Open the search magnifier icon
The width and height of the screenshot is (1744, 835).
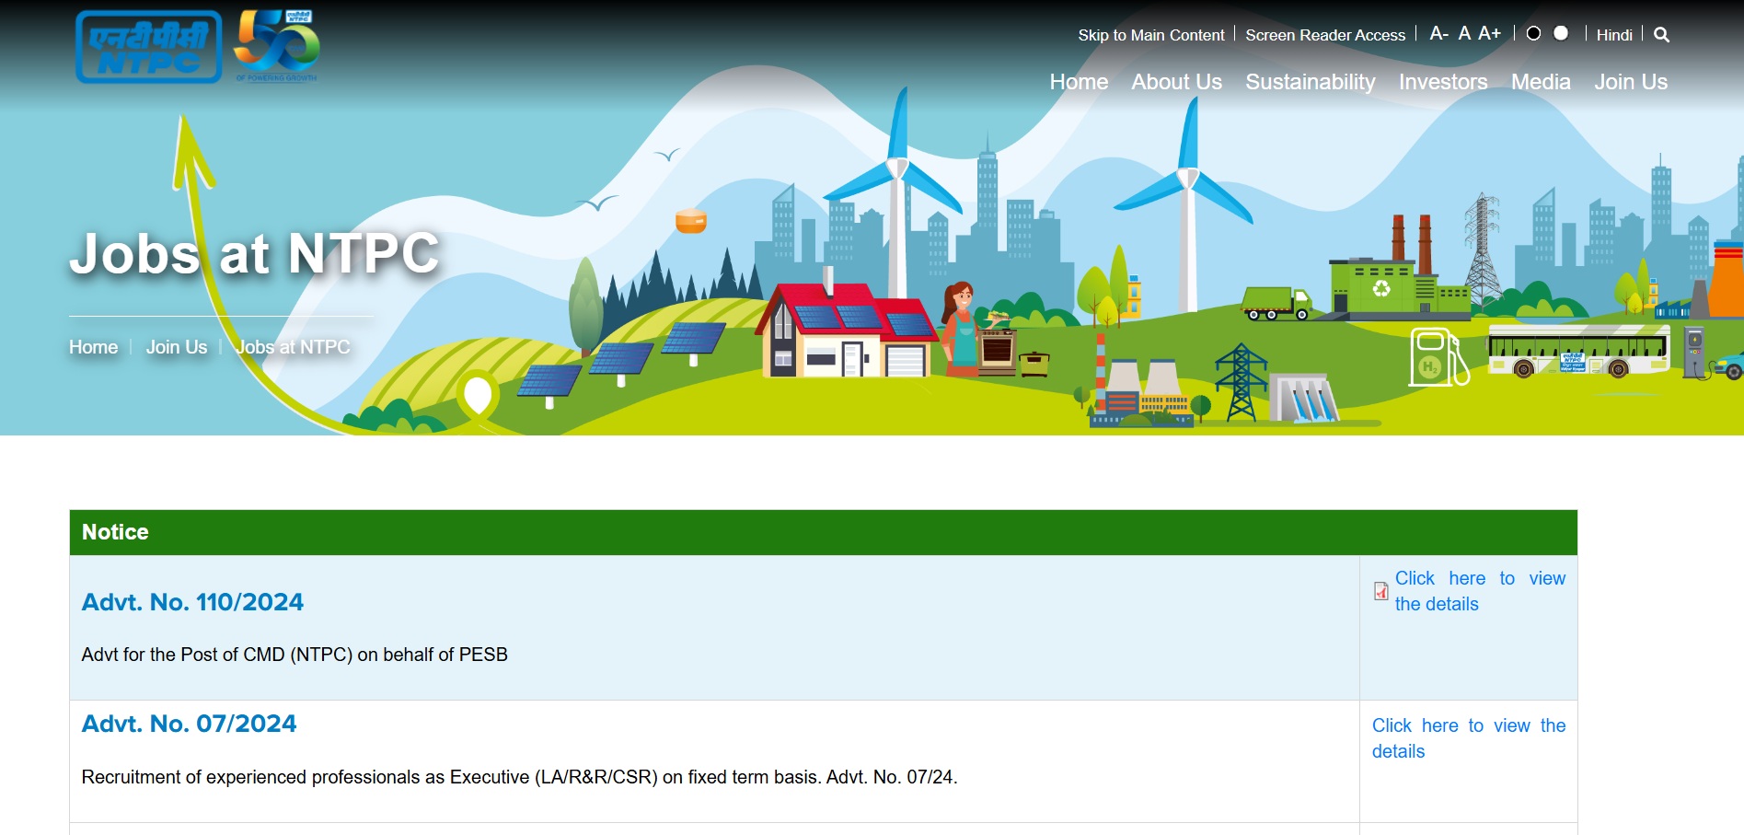(x=1661, y=35)
